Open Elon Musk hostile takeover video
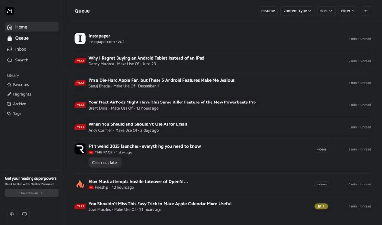This screenshot has width=382, height=225. pyautogui.click(x=138, y=182)
